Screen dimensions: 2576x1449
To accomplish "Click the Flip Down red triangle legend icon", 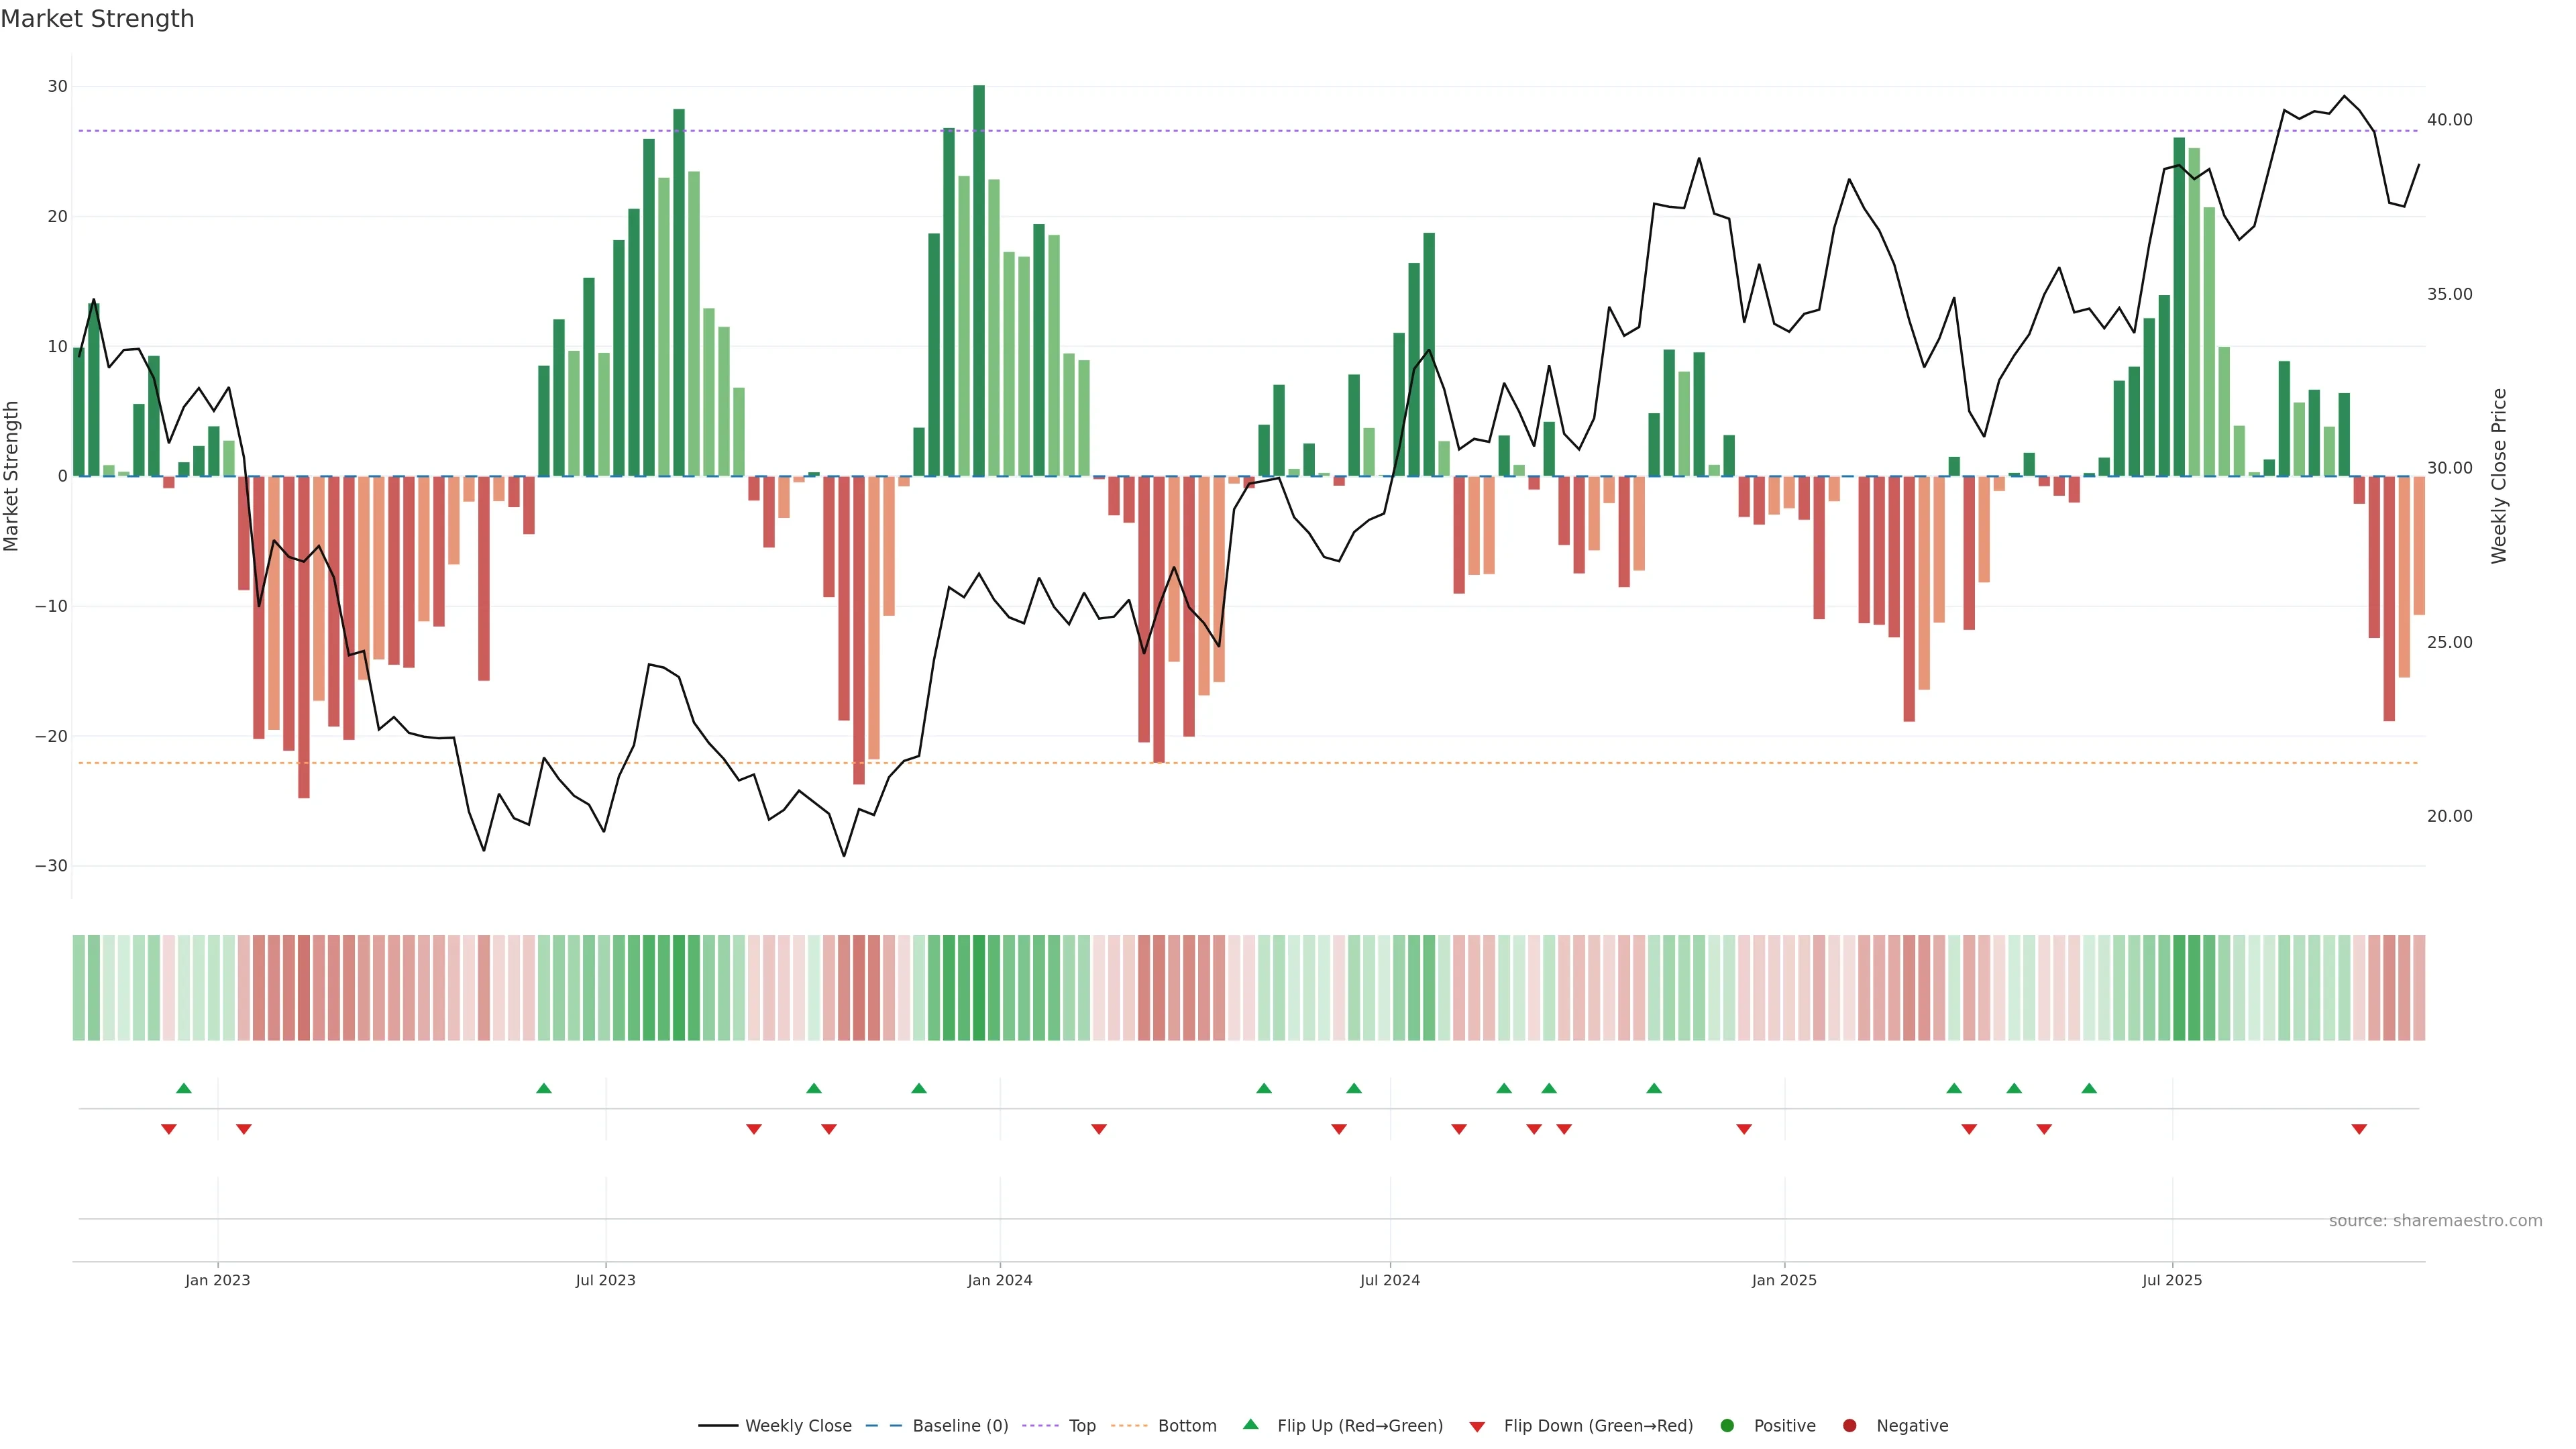I will 1477,1426.
